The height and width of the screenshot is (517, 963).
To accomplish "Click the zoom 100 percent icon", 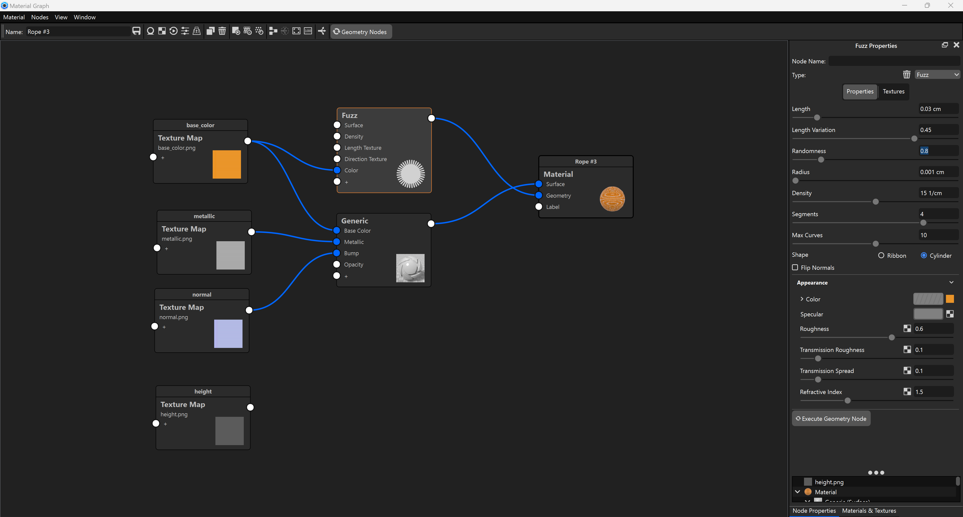I will click(308, 31).
